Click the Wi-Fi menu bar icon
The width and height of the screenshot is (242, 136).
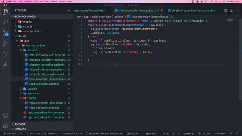[x=212, y=2]
